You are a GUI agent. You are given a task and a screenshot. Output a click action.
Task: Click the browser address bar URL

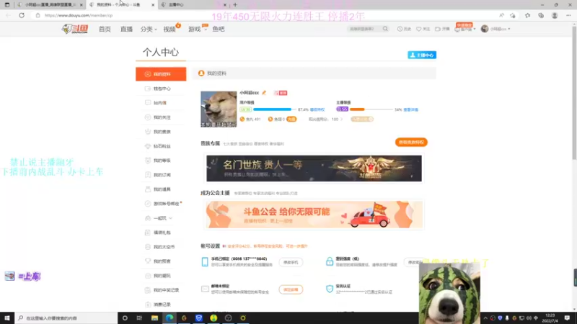[x=79, y=15]
